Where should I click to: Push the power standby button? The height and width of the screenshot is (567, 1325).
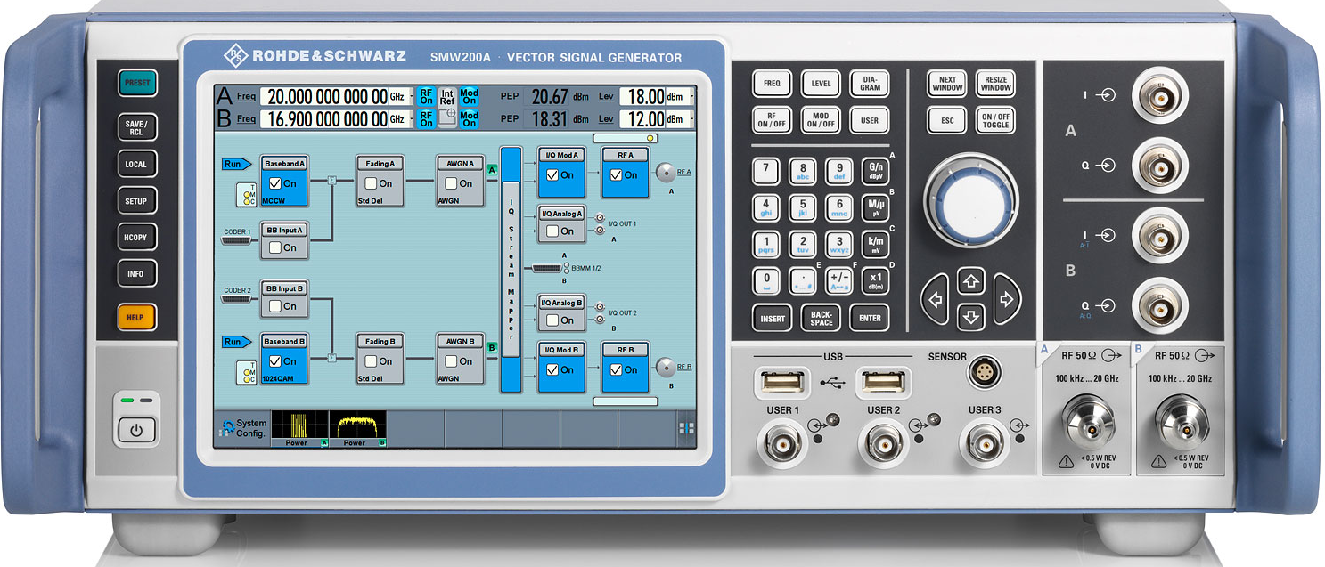click(x=137, y=431)
